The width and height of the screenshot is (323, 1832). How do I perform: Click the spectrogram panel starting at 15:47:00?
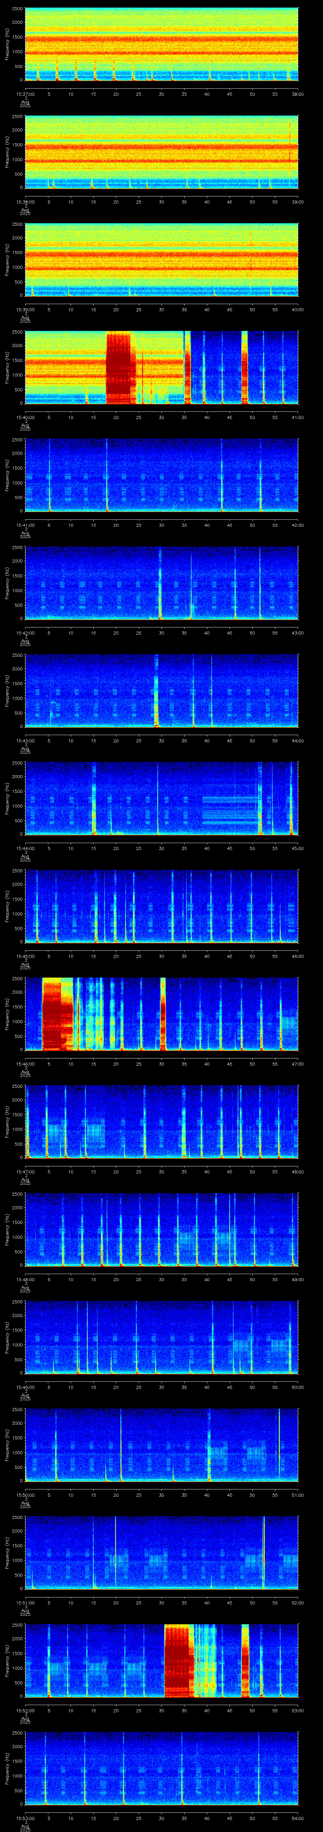161,1122
